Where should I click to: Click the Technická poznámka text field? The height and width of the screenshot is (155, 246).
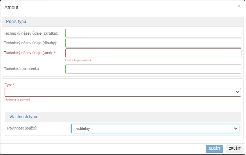[x=153, y=69]
